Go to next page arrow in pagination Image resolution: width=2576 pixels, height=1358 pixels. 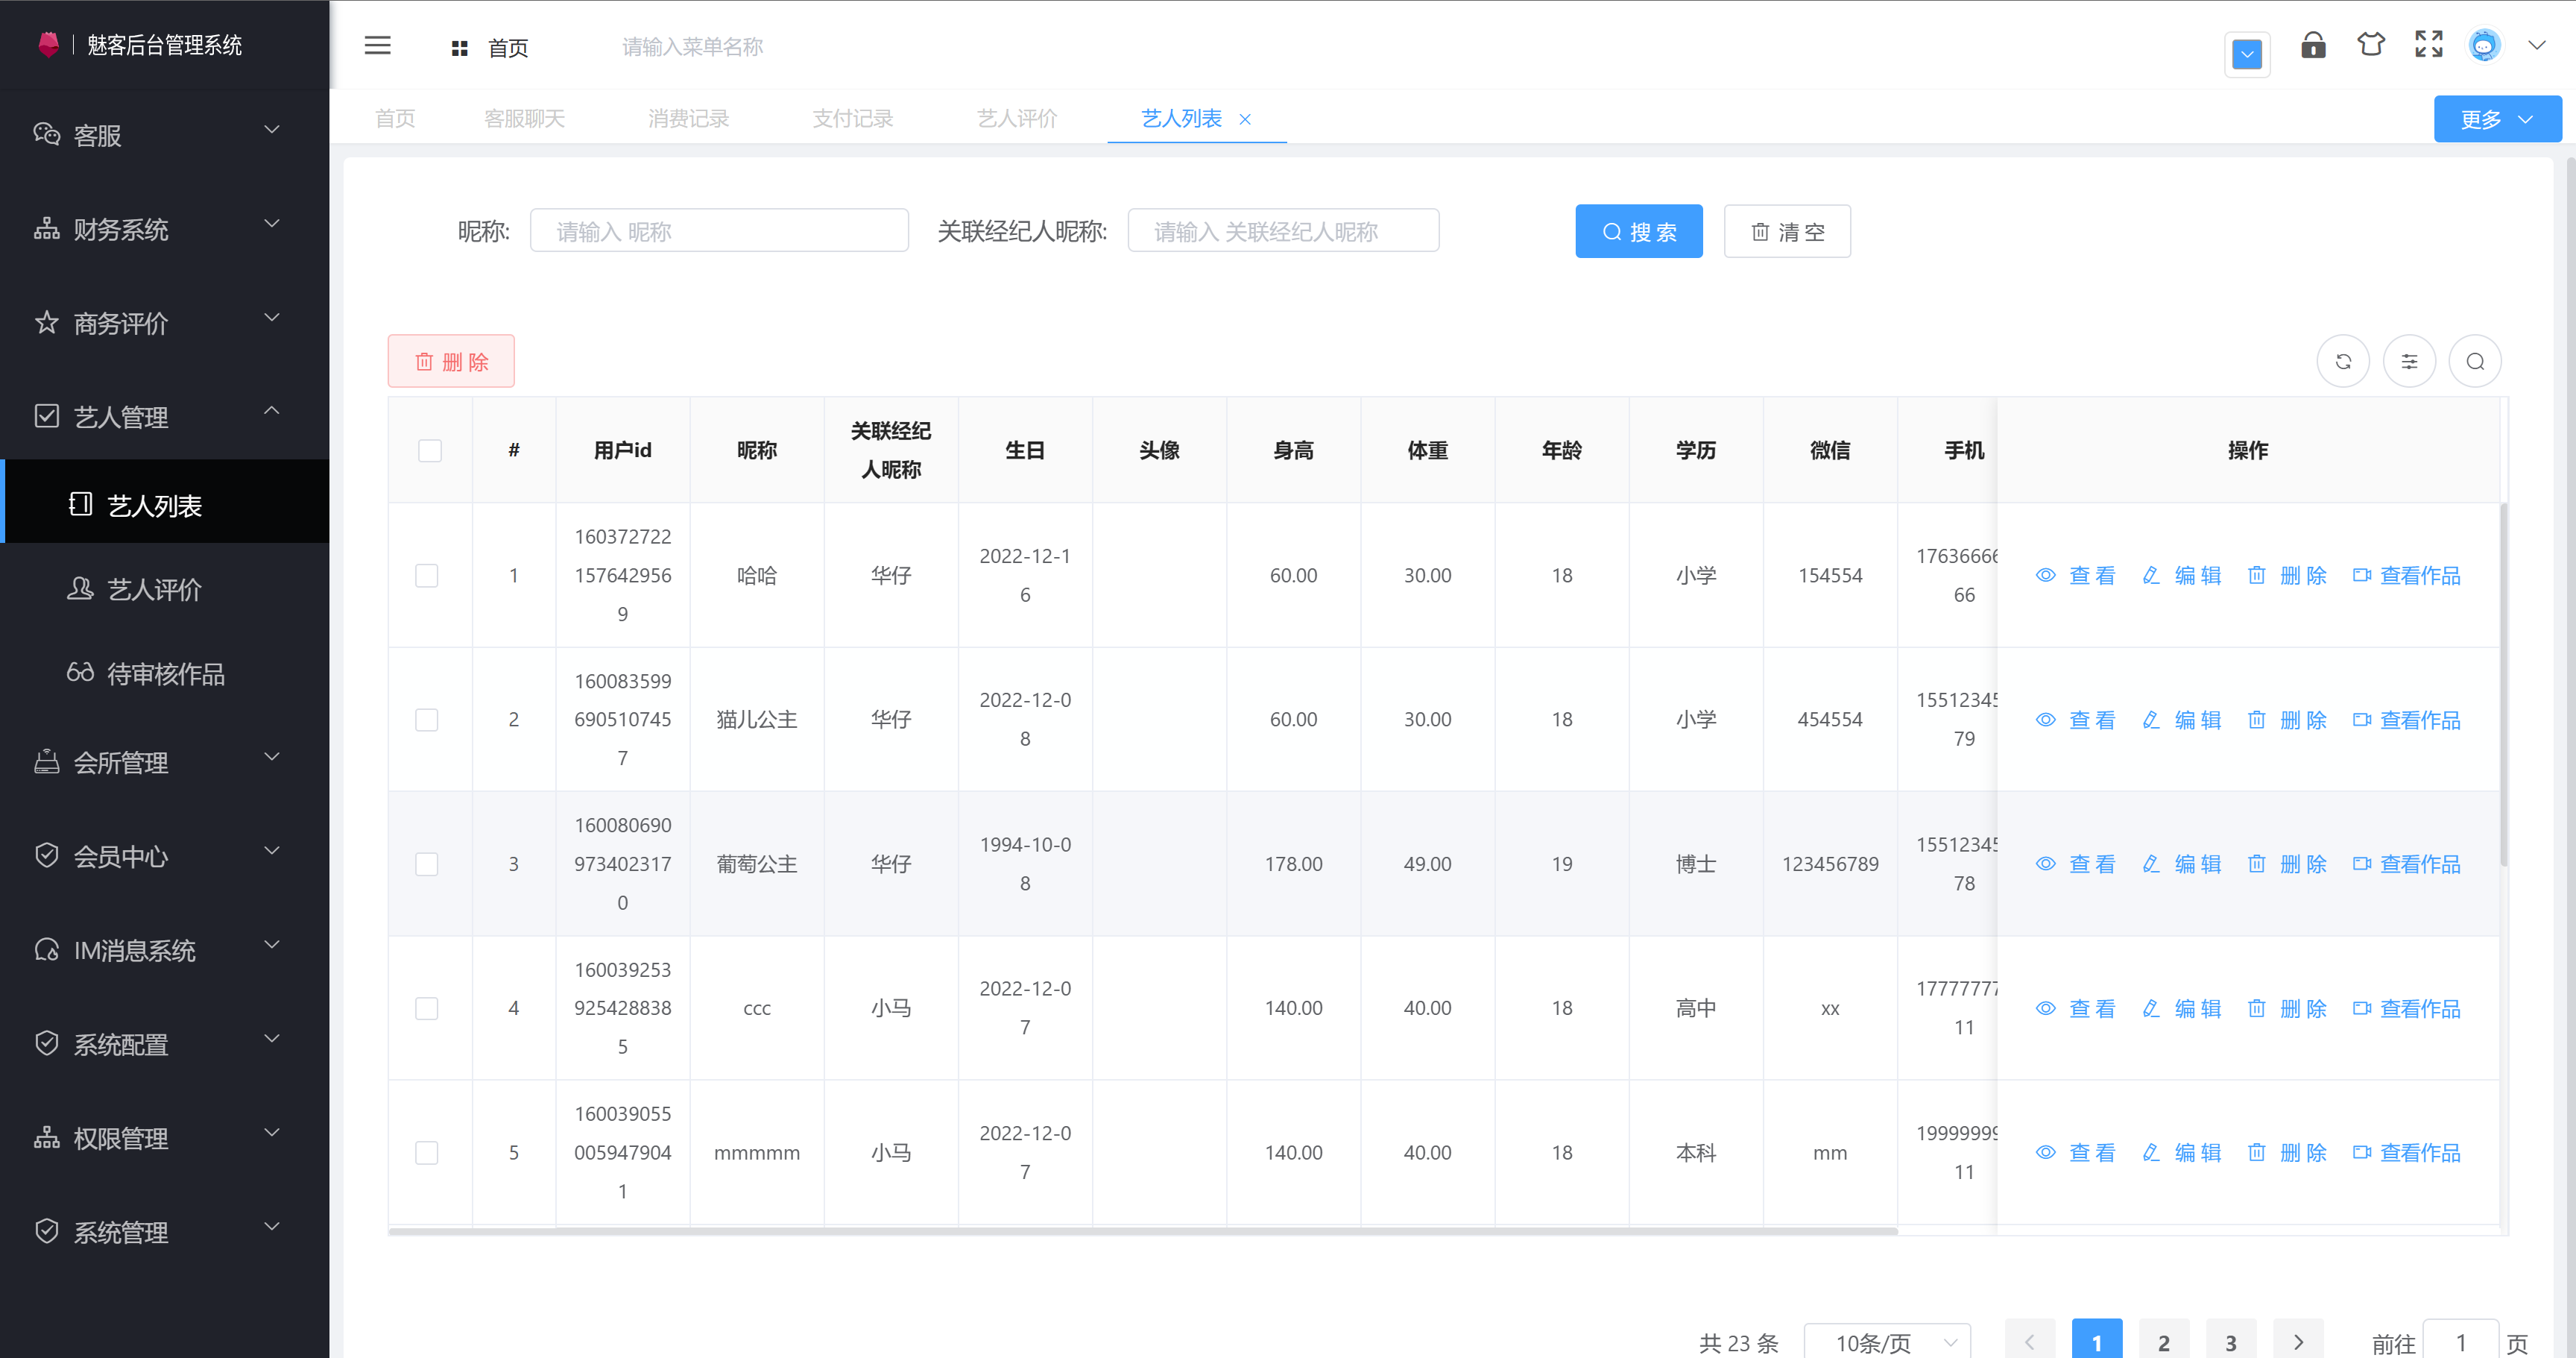pos(2298,1342)
